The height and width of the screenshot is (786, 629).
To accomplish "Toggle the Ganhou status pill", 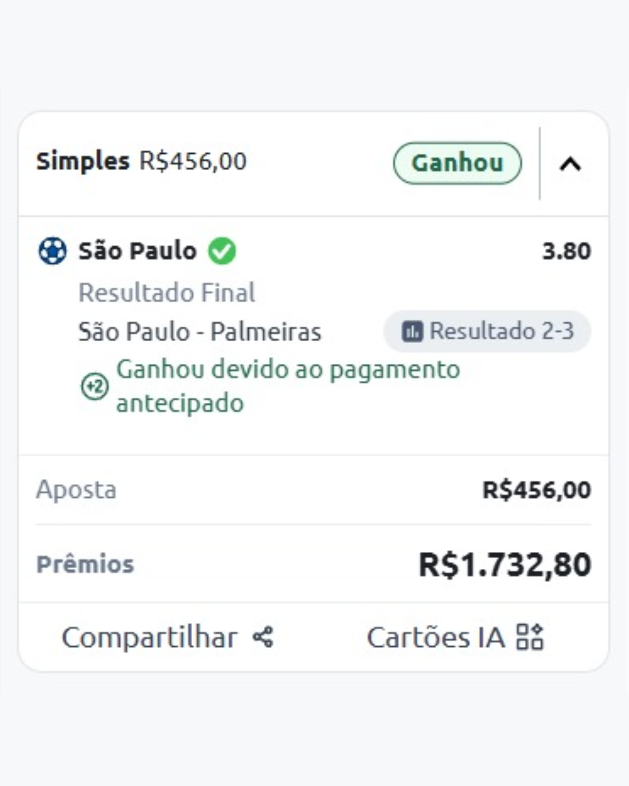I will tap(458, 163).
